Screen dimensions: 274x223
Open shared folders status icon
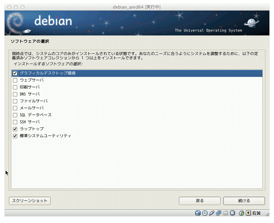(225, 213)
